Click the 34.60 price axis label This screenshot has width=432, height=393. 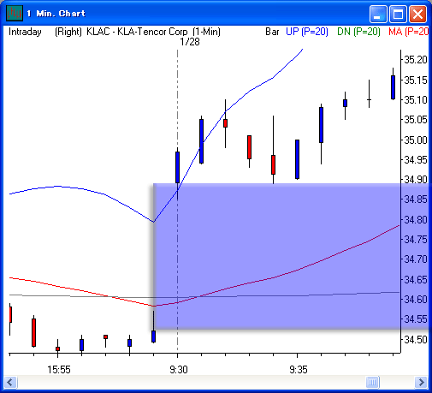(x=416, y=300)
